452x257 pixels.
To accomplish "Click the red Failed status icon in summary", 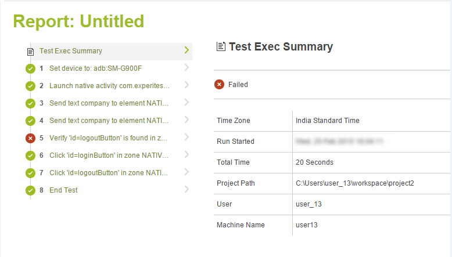I will tap(219, 85).
